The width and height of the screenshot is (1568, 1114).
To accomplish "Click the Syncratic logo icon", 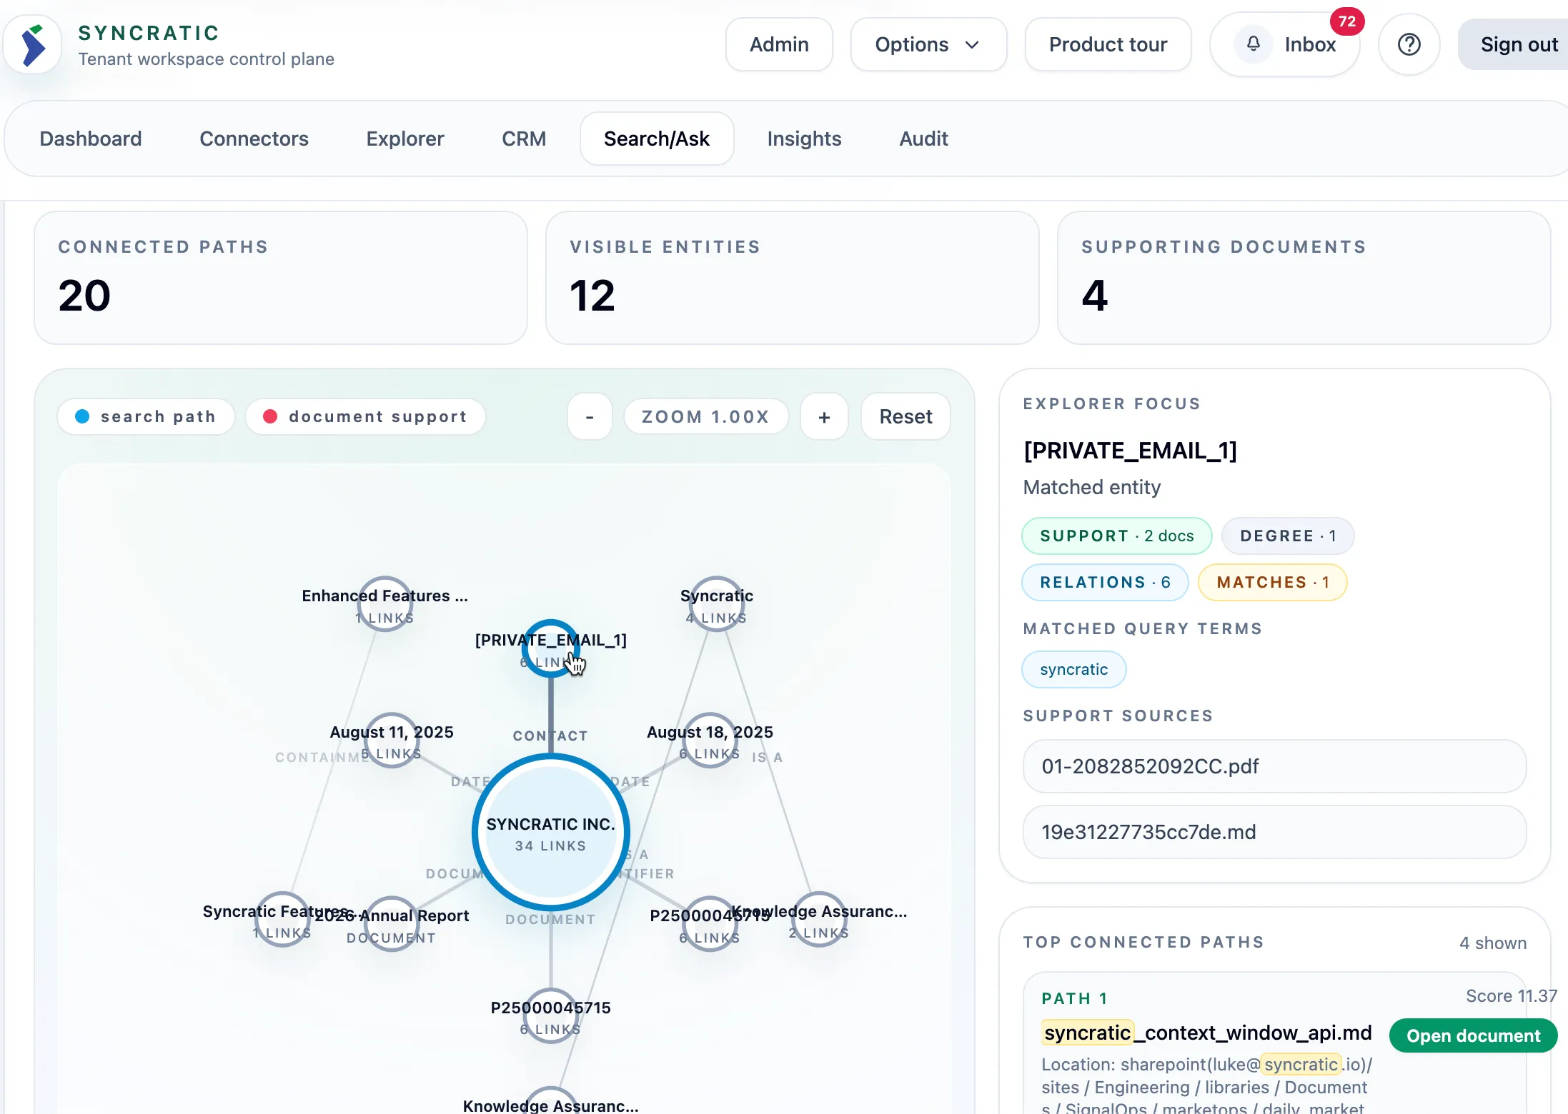I will [x=33, y=45].
